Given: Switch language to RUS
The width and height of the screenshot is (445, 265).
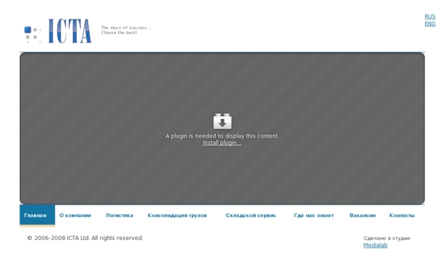Looking at the screenshot, I should coord(430,17).
